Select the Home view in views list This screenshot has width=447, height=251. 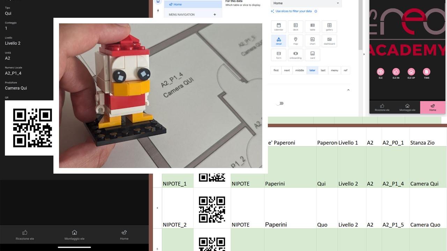pos(193,4)
